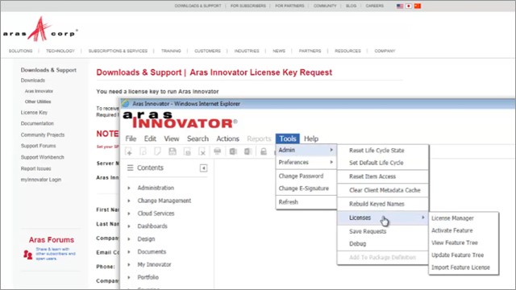Image resolution: width=516 pixels, height=290 pixels.
Task: Click the Save toolbar icon
Action: click(x=172, y=151)
